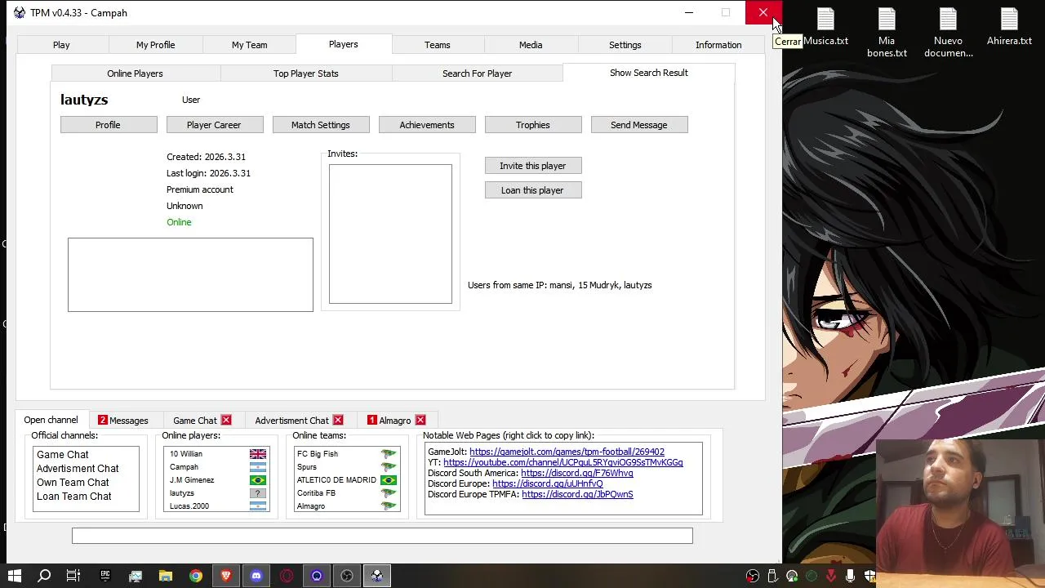This screenshot has height=588, width=1045.
Task: Open the YouTube channel link
Action: tap(563, 462)
